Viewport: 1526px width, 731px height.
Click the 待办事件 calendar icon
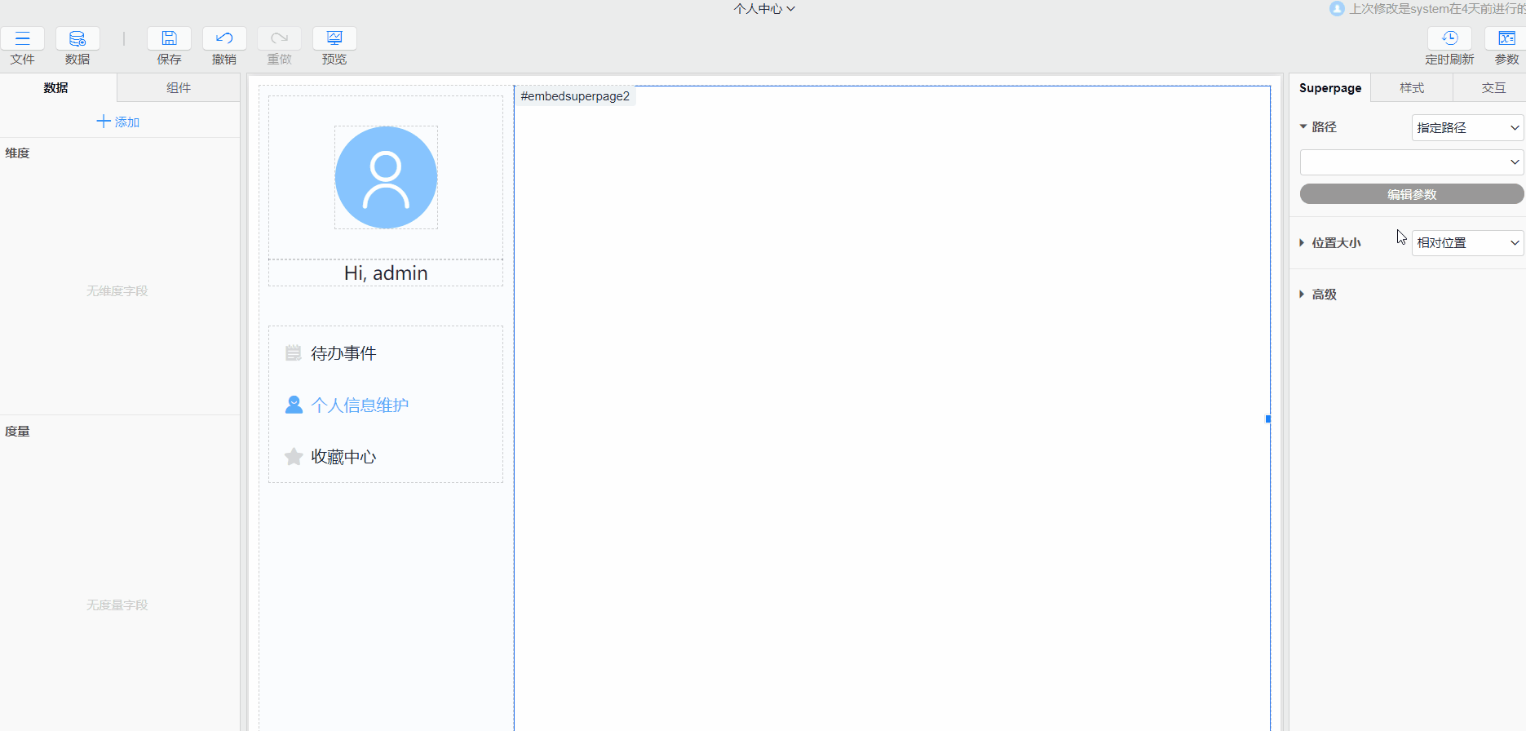[x=294, y=353]
